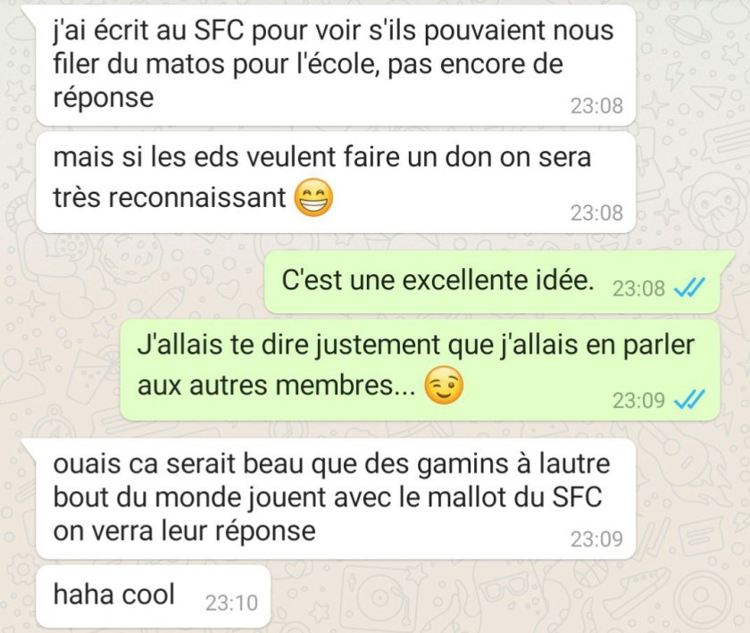Image resolution: width=750 pixels, height=633 pixels.
Task: Tap the winking emoji after 'aux autres membres...'
Action: [444, 385]
